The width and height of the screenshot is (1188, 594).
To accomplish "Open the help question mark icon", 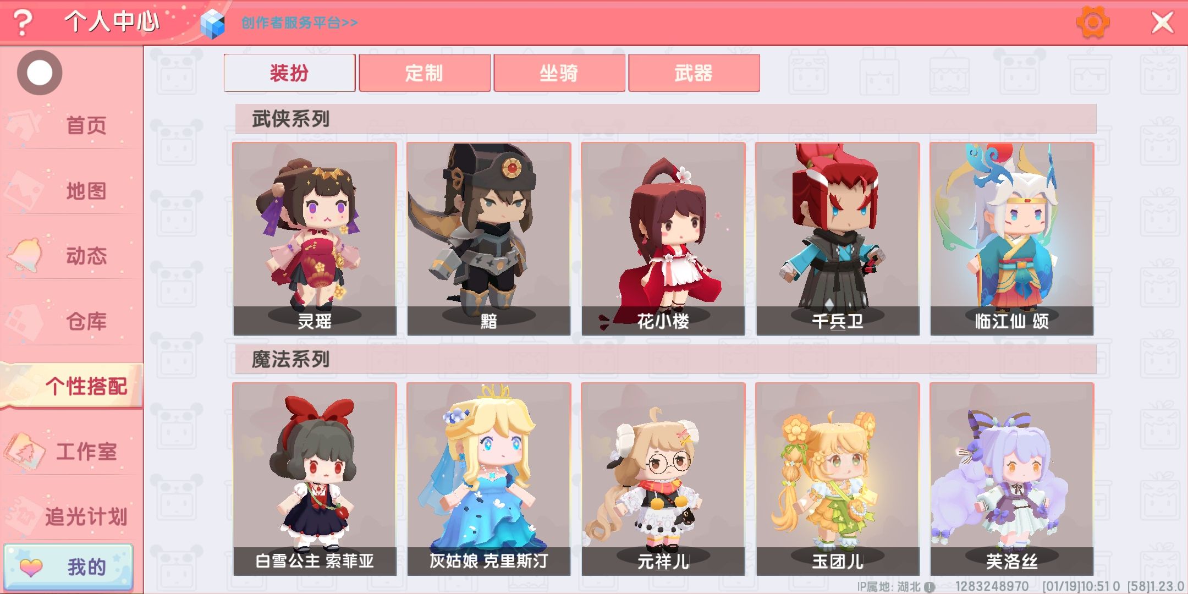I will tap(23, 23).
